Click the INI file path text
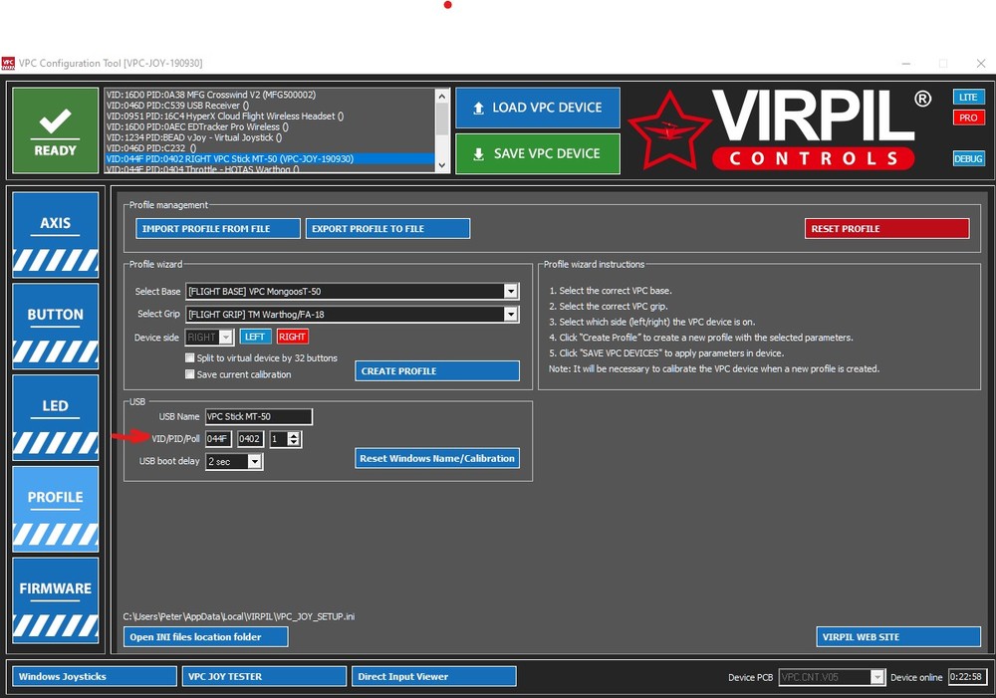Screen dimensions: 996x698 coord(239,616)
